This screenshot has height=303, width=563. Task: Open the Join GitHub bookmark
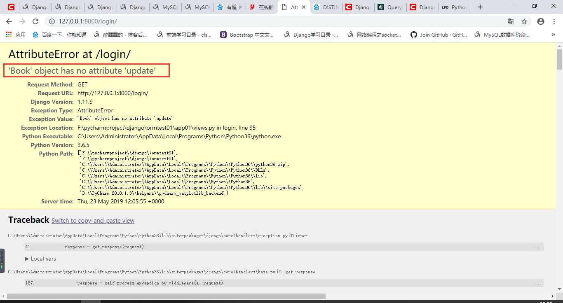439,35
